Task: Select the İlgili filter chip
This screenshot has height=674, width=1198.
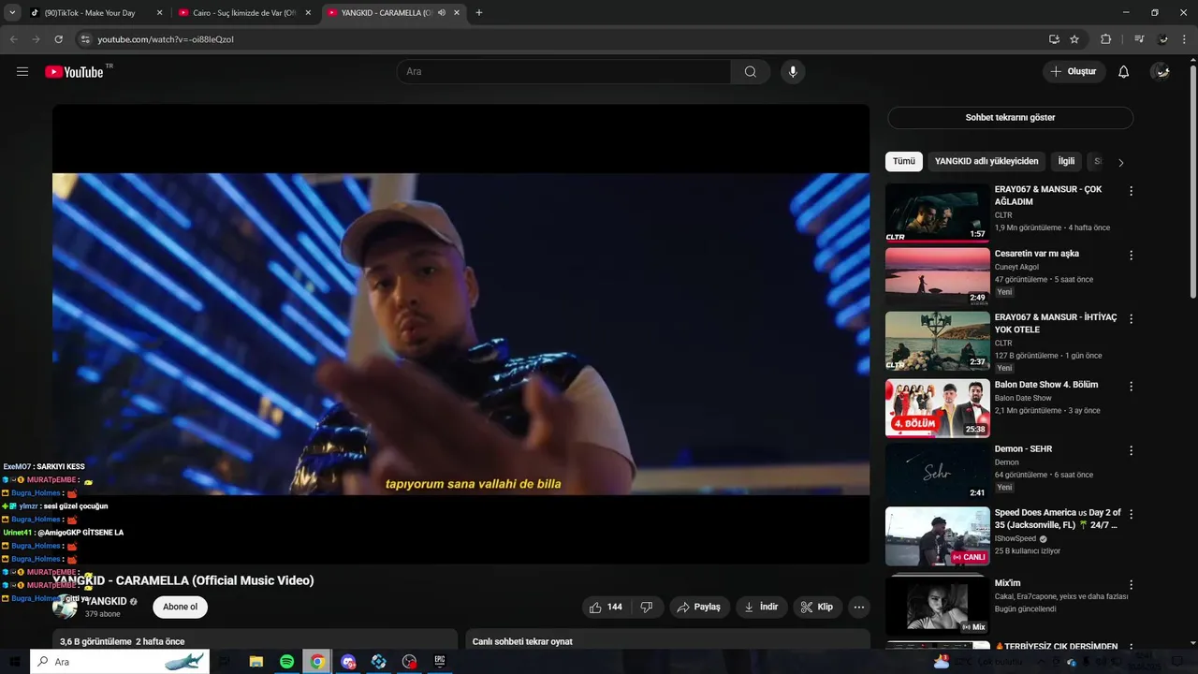Action: (x=1066, y=161)
